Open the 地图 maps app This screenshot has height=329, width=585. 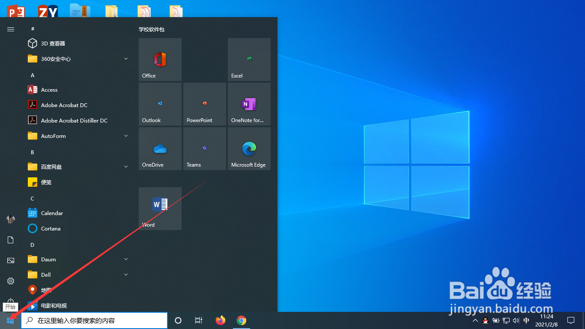click(x=78, y=290)
